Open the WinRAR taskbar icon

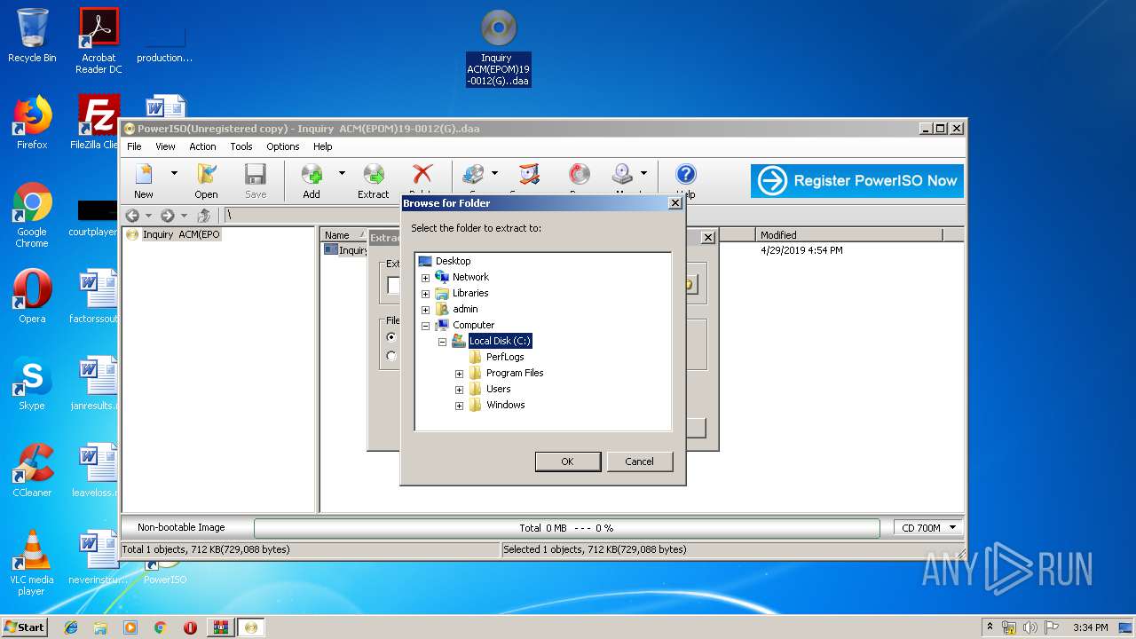point(220,627)
